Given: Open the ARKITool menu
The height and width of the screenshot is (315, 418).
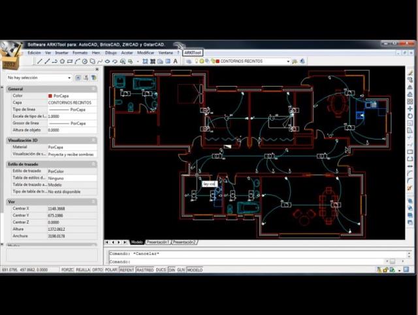Looking at the screenshot, I should click(x=193, y=53).
